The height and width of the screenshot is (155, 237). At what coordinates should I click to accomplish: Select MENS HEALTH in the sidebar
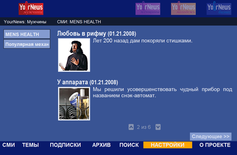pos(27,34)
